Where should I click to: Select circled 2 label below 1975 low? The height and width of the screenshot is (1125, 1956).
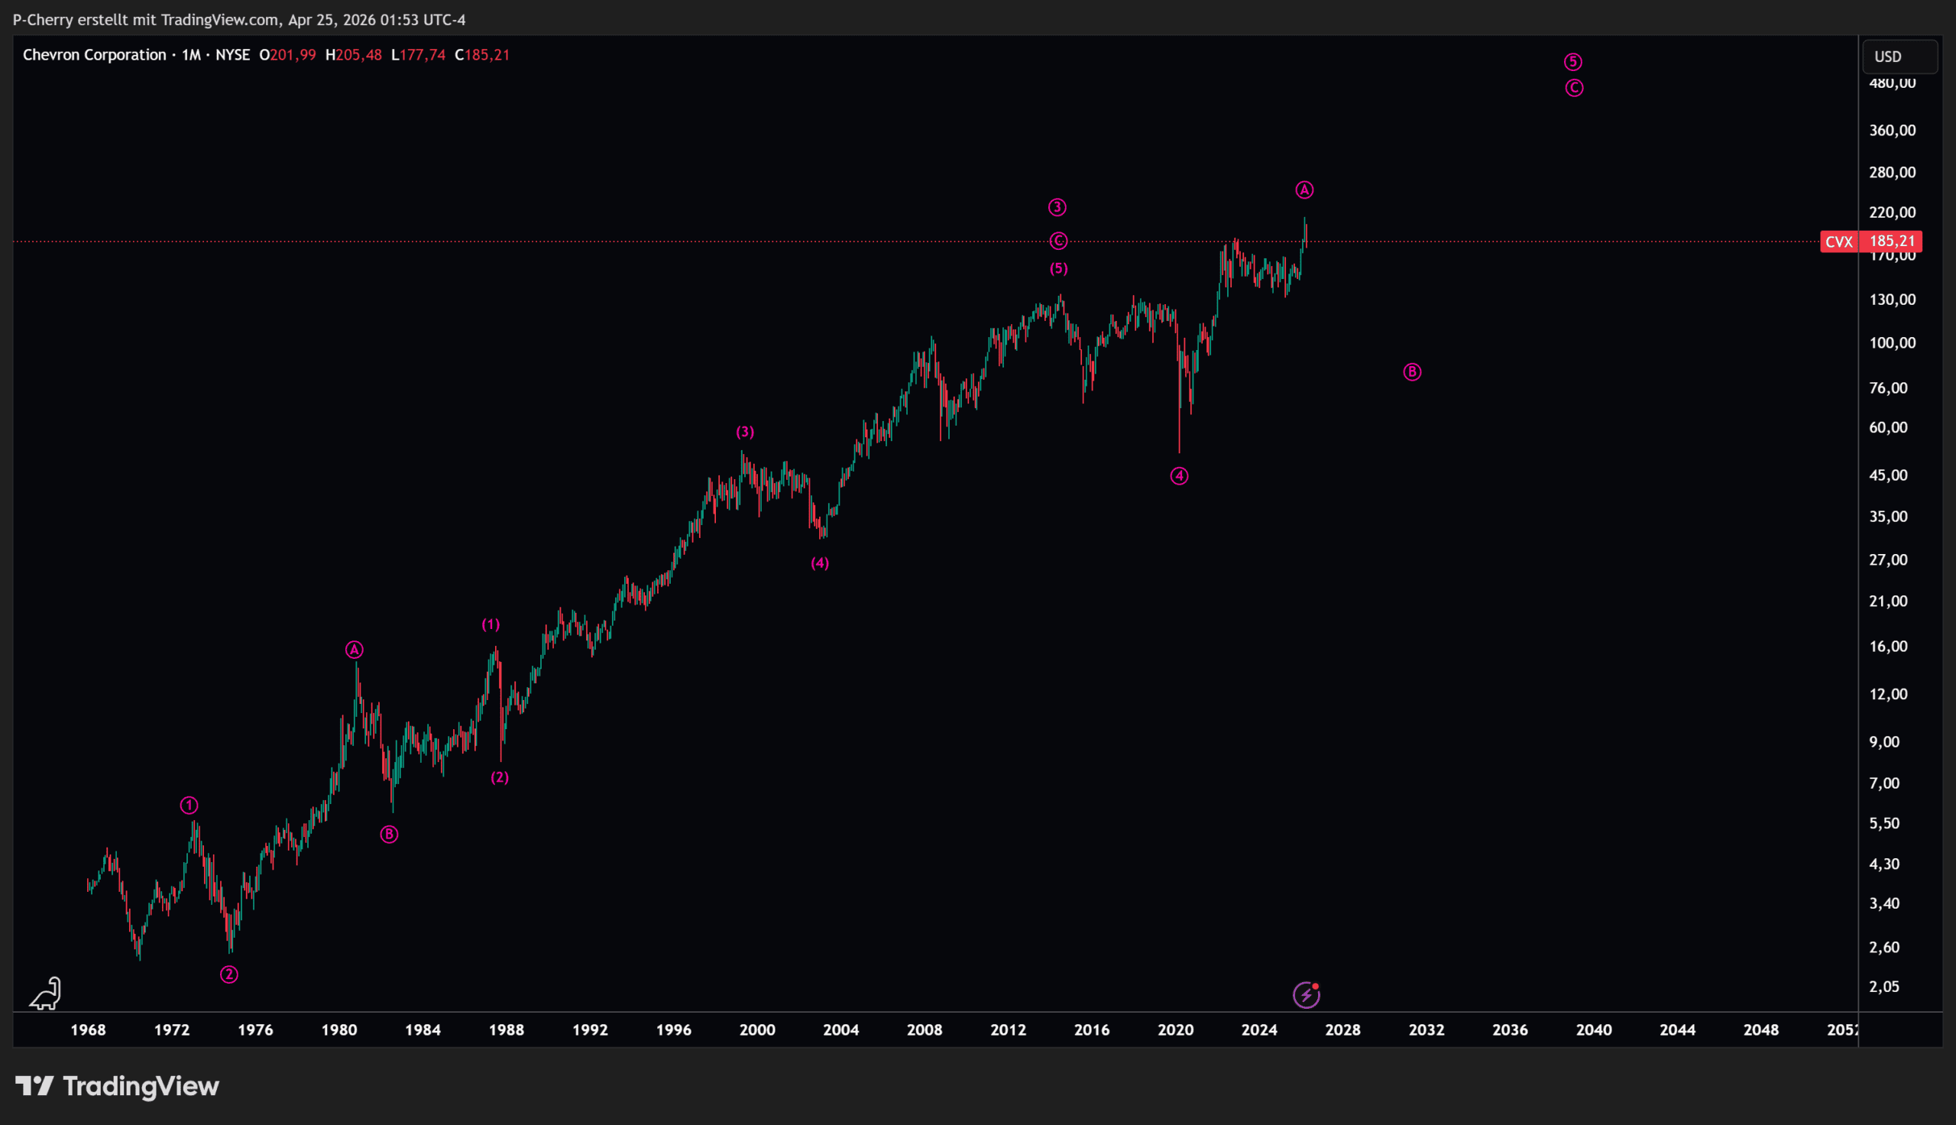click(x=228, y=975)
